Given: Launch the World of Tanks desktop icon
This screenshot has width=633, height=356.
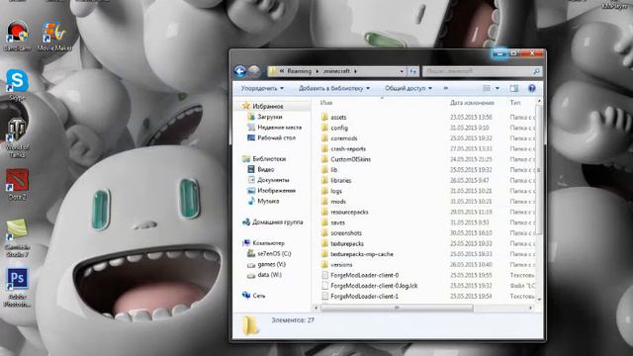Looking at the screenshot, I should [x=17, y=137].
